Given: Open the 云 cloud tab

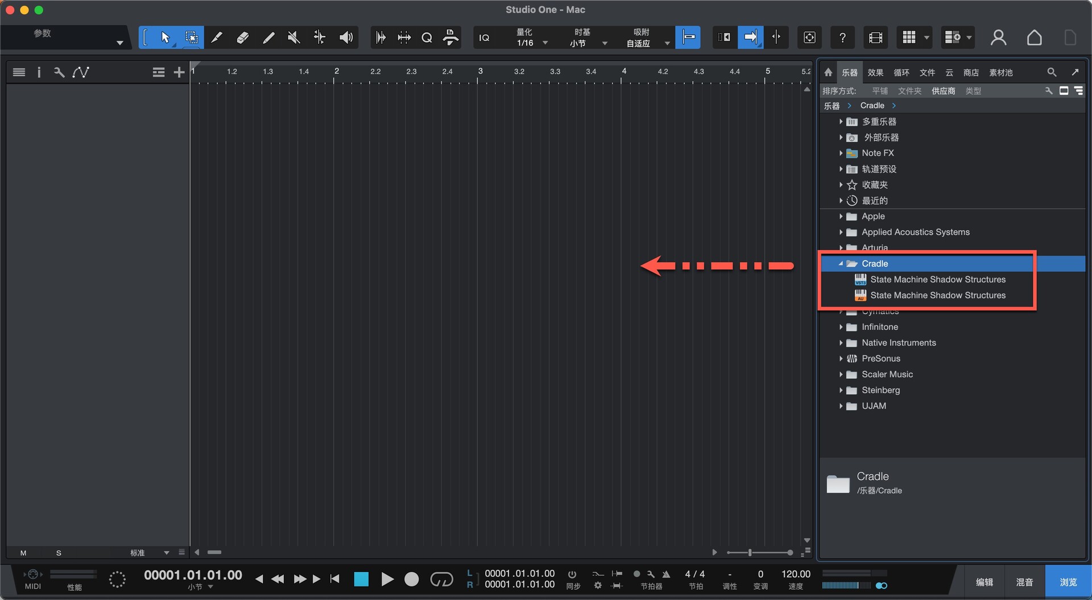Looking at the screenshot, I should coord(949,72).
